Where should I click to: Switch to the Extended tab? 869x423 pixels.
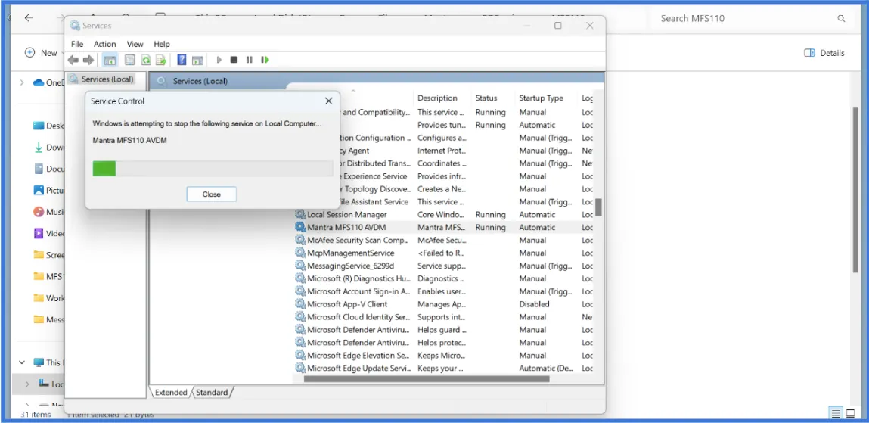[171, 393]
